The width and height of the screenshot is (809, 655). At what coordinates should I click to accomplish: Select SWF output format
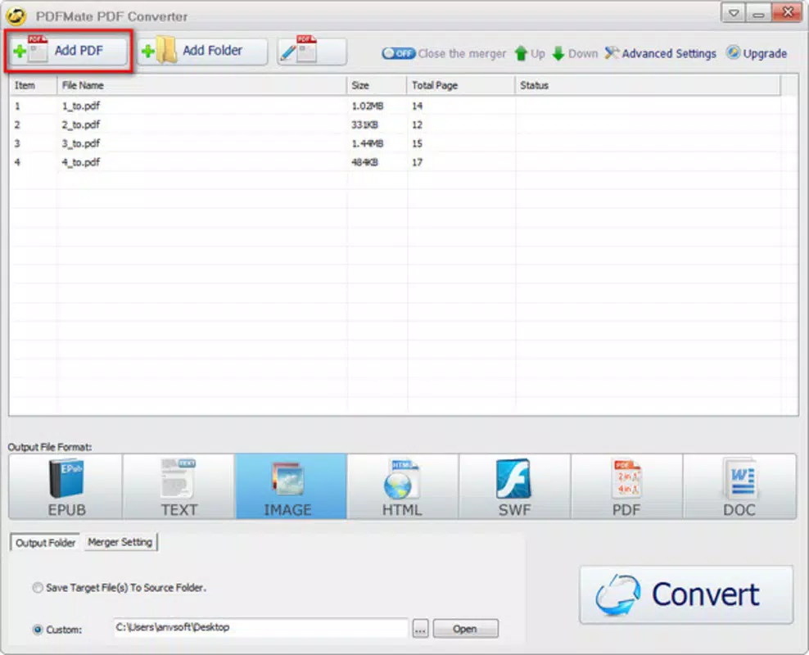coord(514,486)
